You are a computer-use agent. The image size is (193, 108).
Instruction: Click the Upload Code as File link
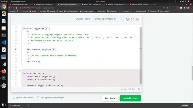23,97
